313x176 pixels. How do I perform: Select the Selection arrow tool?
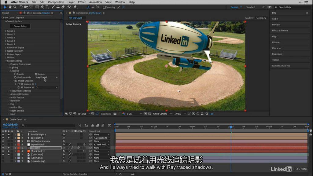pyautogui.click(x=5, y=7)
